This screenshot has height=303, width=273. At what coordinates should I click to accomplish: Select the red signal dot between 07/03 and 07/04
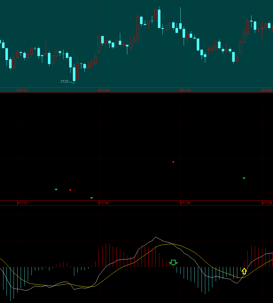coord(70,190)
